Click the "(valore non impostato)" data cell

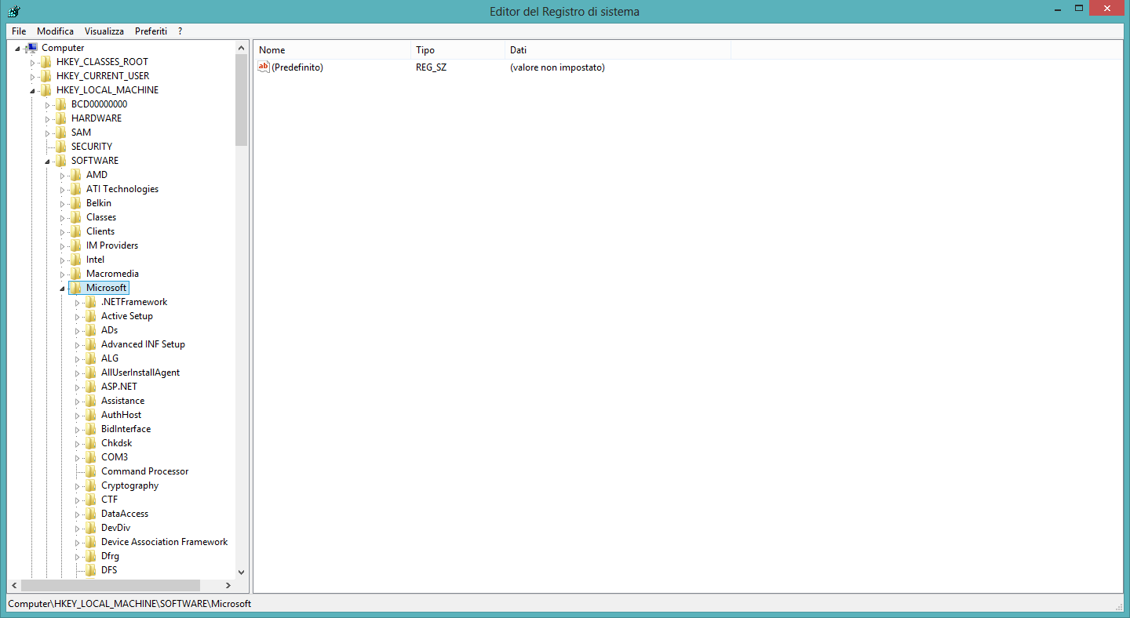(557, 67)
